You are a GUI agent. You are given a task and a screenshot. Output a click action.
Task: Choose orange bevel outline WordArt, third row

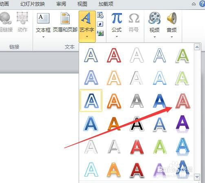(x=114, y=101)
